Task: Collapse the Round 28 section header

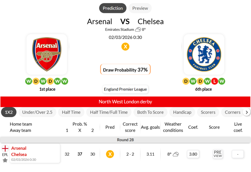Action: (x=125, y=140)
